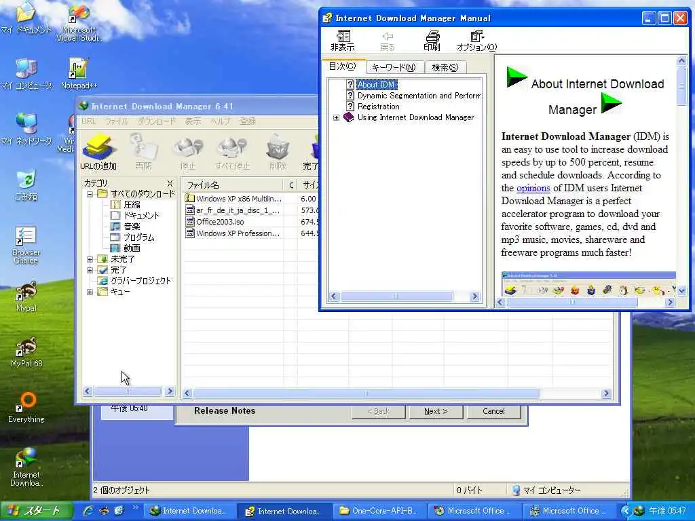
Task: Open Mypal desktop shortcut
Action: coord(26,297)
